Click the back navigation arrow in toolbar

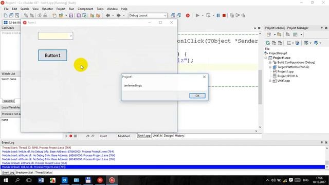click(x=108, y=15)
